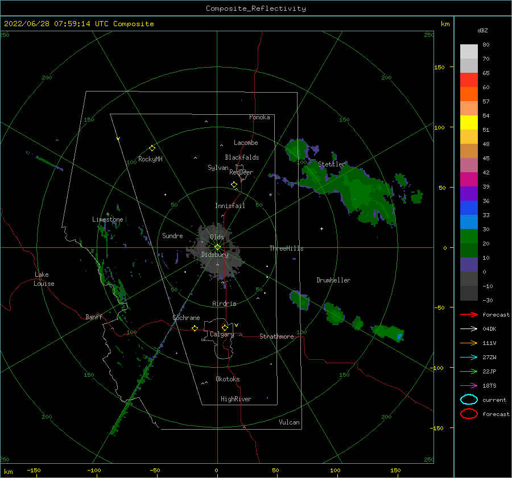Image resolution: width=512 pixels, height=478 pixels.
Task: Click the yellow diamond marker near RedDeer
Action: 234,185
